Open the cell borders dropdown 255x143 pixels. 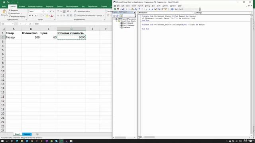43,15
